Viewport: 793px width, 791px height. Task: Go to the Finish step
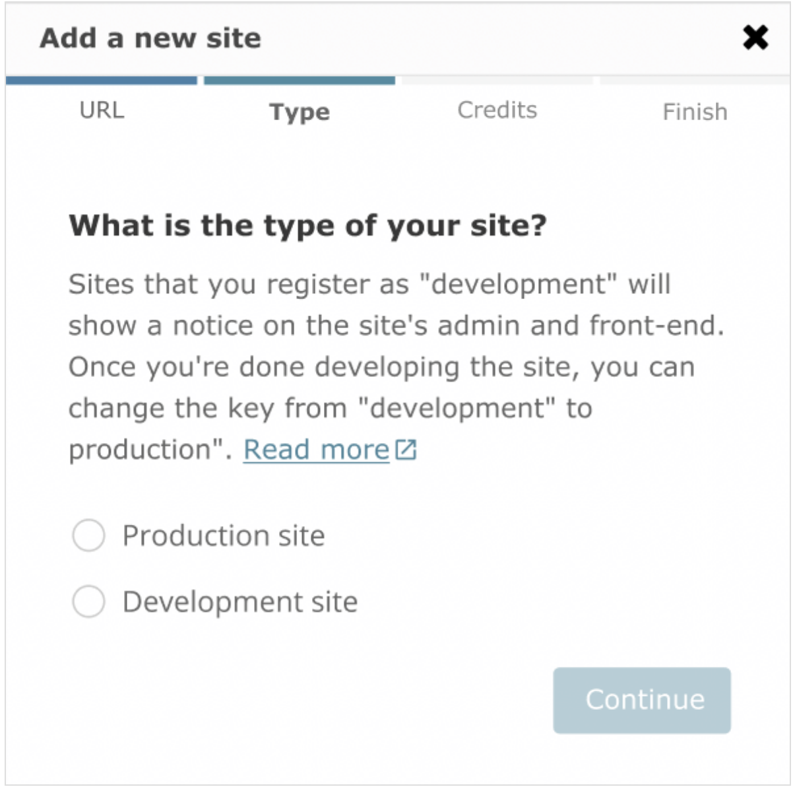point(694,112)
